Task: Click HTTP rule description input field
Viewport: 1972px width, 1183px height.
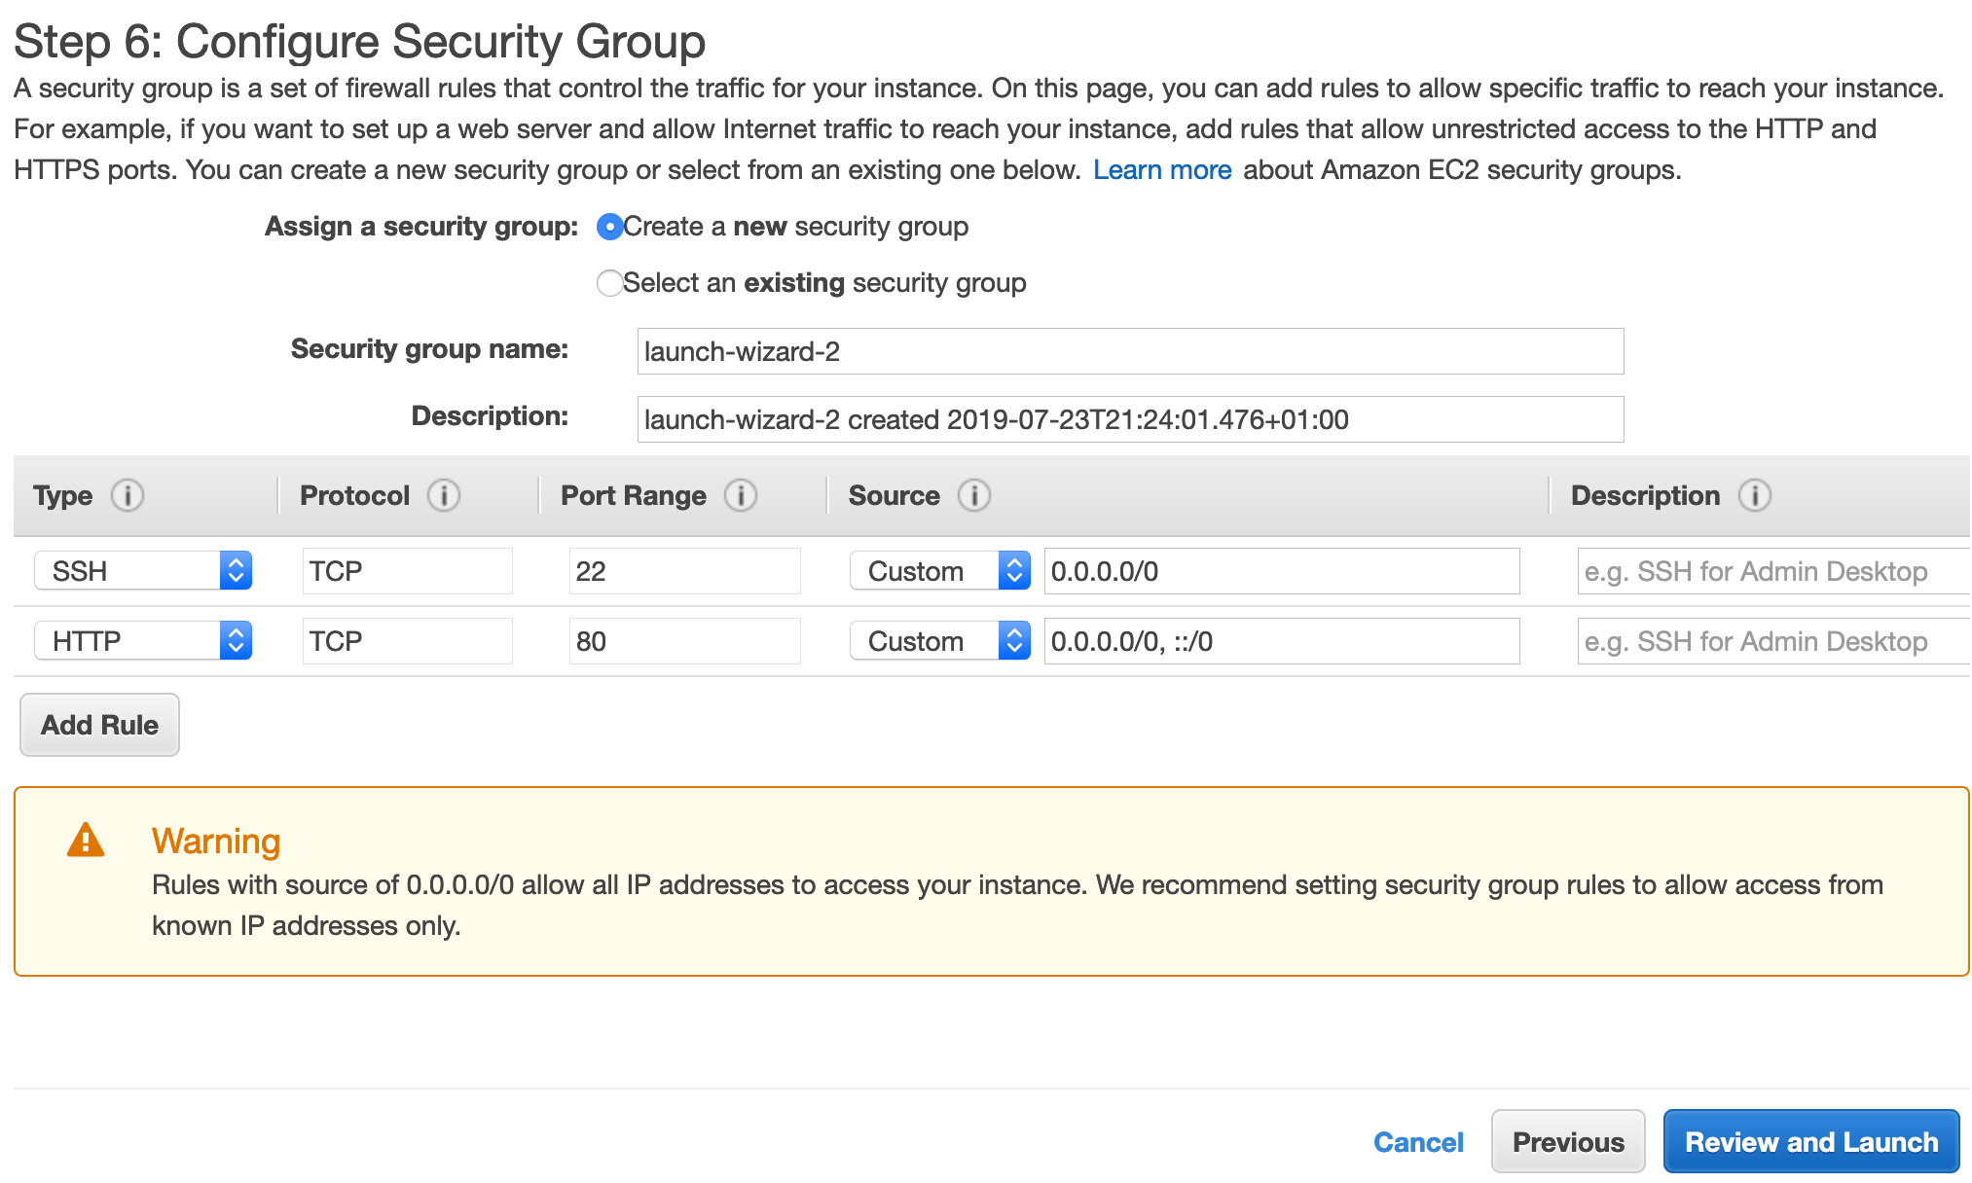Action: tap(1773, 641)
